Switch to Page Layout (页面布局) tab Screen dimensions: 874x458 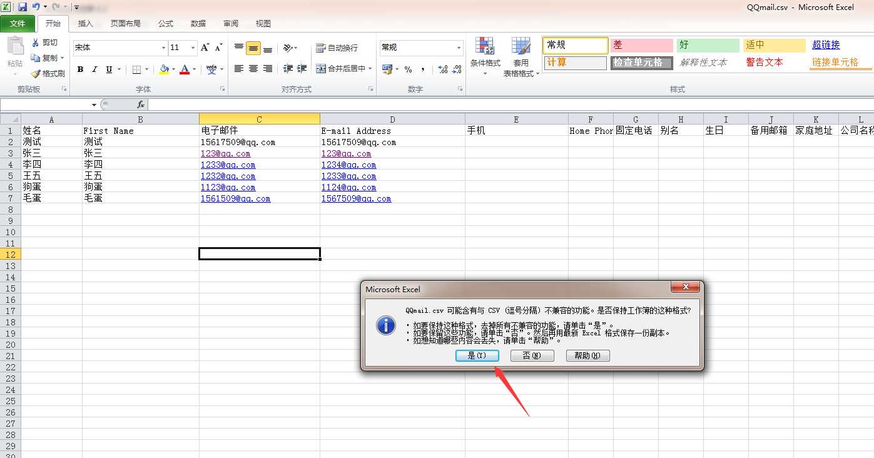click(125, 24)
